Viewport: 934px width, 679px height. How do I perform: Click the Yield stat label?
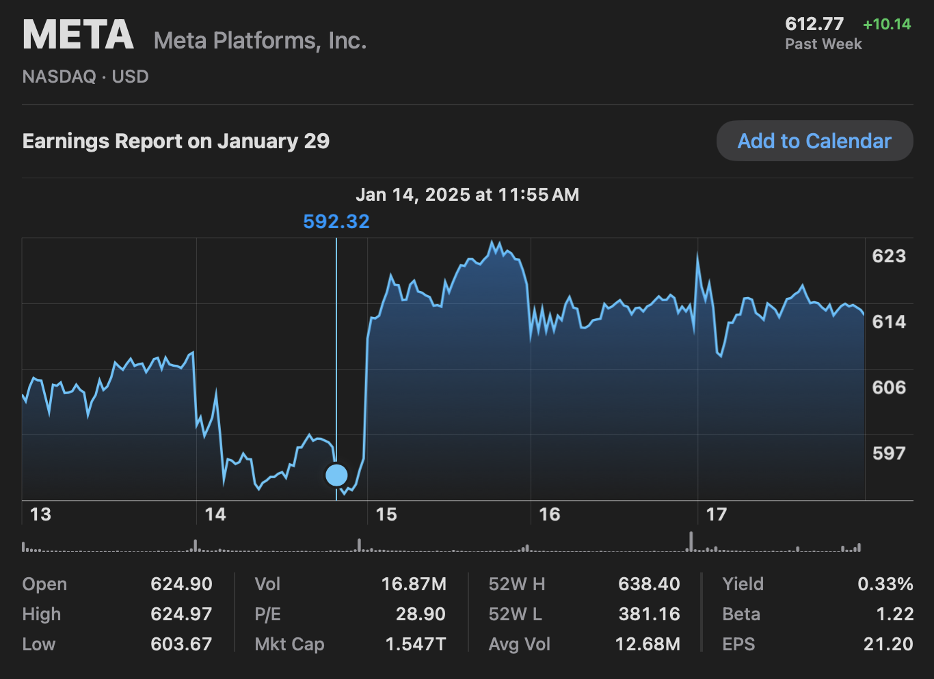tap(743, 584)
